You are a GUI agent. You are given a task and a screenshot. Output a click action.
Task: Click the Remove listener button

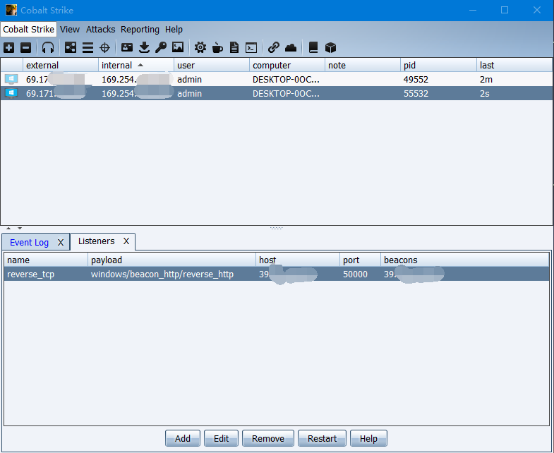[267, 438]
